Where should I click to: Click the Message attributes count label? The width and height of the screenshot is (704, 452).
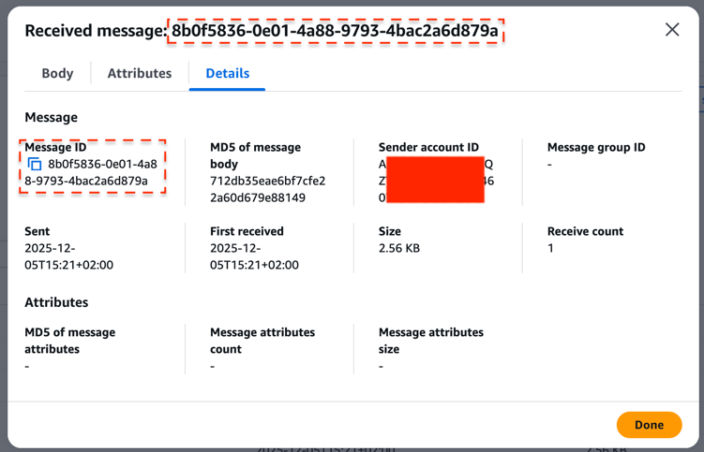click(262, 341)
